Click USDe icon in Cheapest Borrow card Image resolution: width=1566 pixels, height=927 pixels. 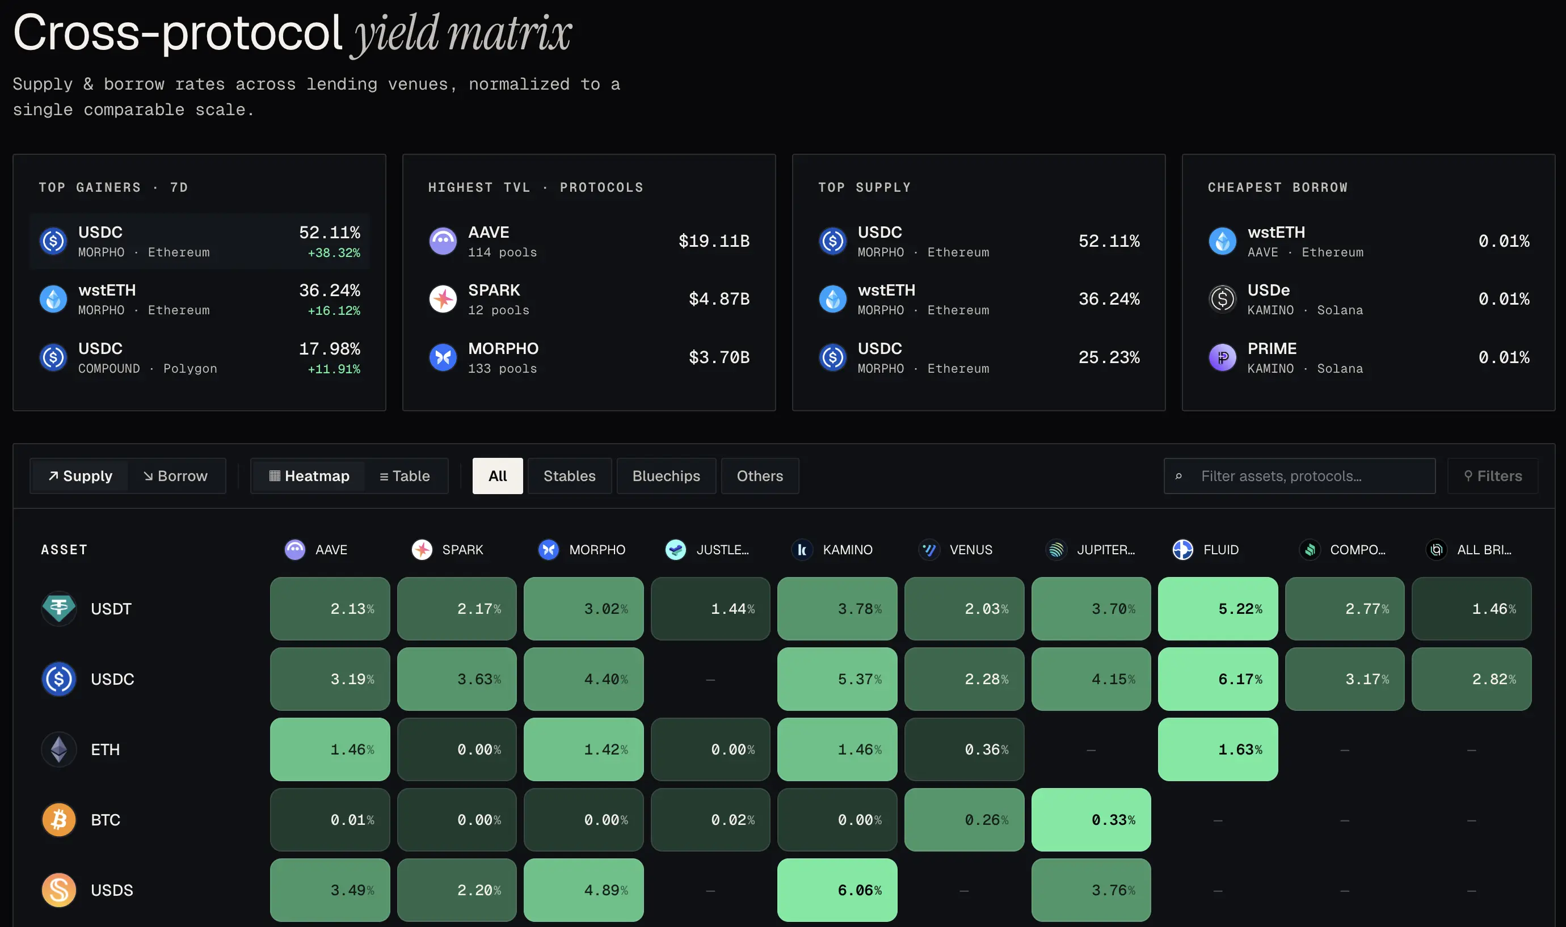coord(1222,299)
